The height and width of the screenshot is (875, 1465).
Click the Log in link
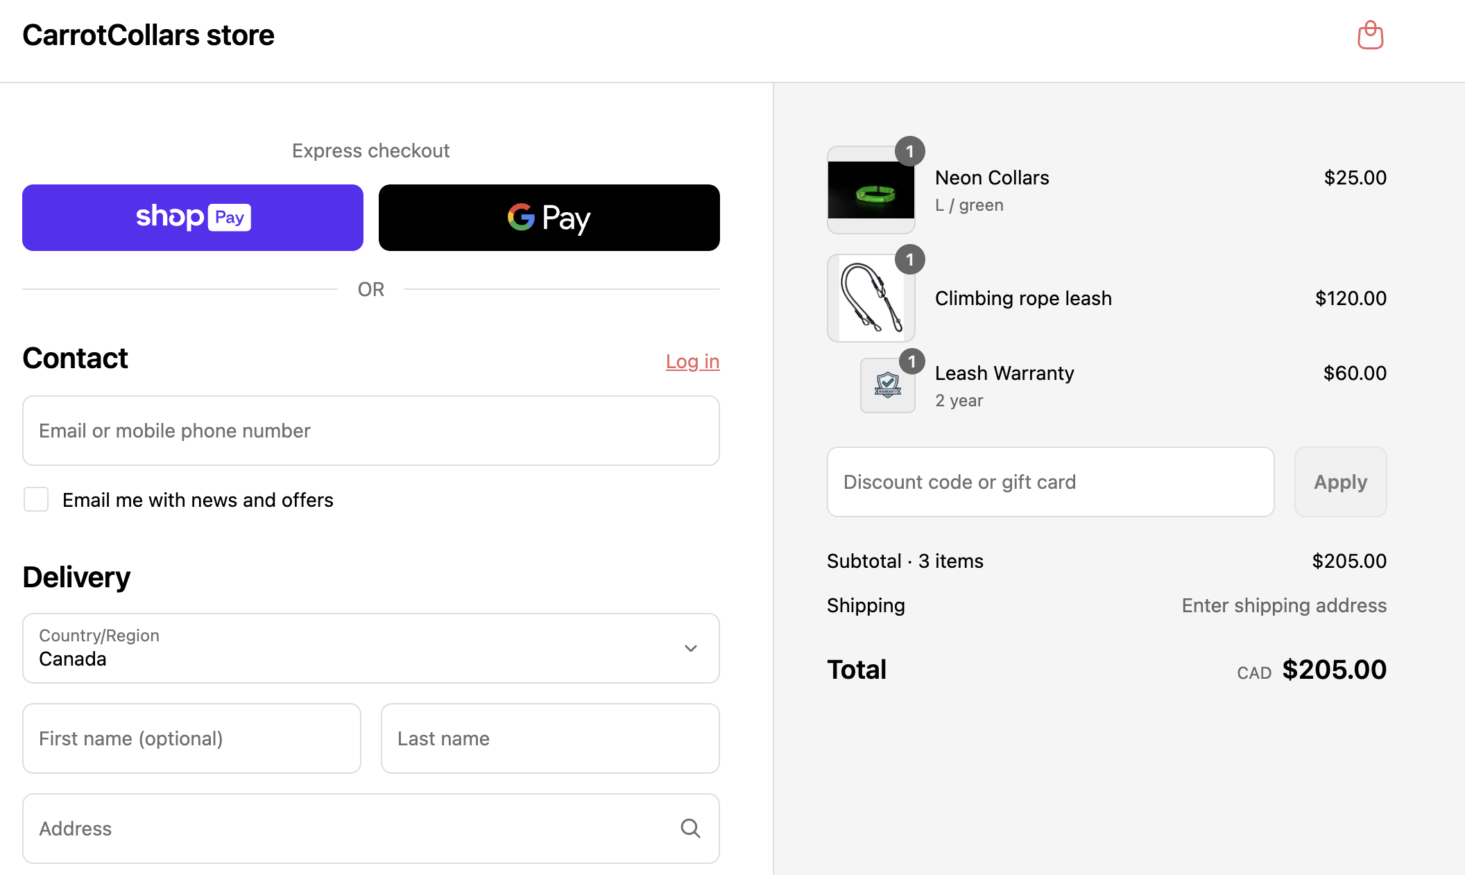tap(692, 361)
